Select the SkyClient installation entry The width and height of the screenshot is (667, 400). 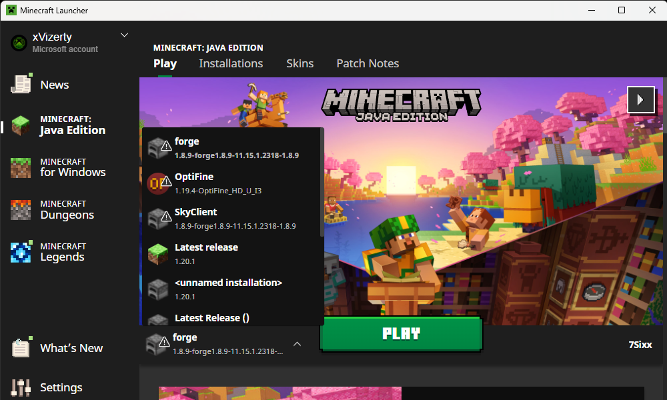pos(231,219)
